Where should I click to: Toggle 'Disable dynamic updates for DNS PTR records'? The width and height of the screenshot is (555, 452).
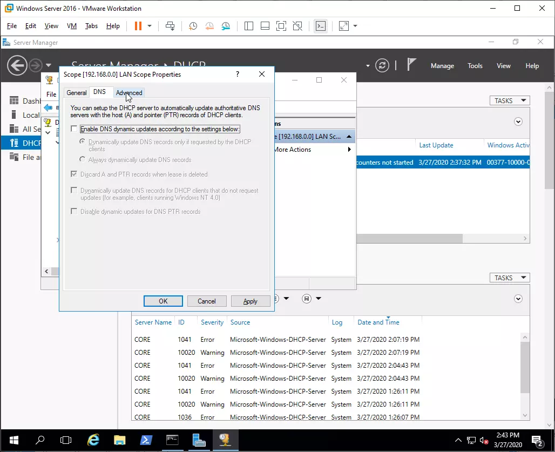click(x=74, y=211)
